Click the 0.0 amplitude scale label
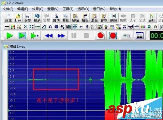This screenshot has height=120, width=163. coord(12,82)
